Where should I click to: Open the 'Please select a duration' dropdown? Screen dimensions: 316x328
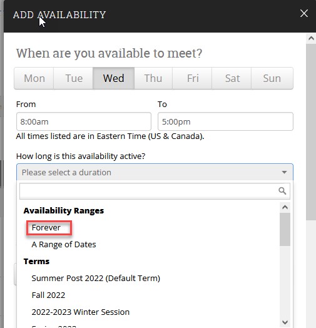pyautogui.click(x=155, y=172)
